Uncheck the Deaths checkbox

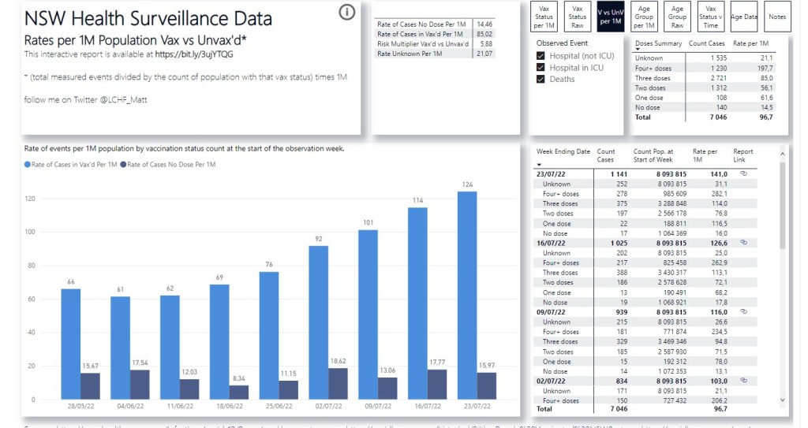pyautogui.click(x=541, y=80)
